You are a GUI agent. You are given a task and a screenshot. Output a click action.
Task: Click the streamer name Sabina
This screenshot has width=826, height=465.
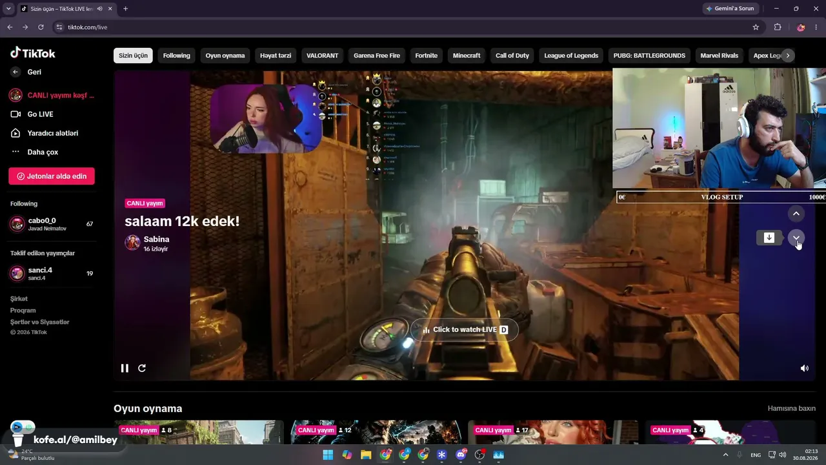pyautogui.click(x=157, y=239)
